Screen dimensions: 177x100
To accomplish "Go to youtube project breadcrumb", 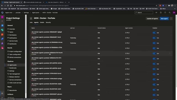I will (x=18, y=12).
